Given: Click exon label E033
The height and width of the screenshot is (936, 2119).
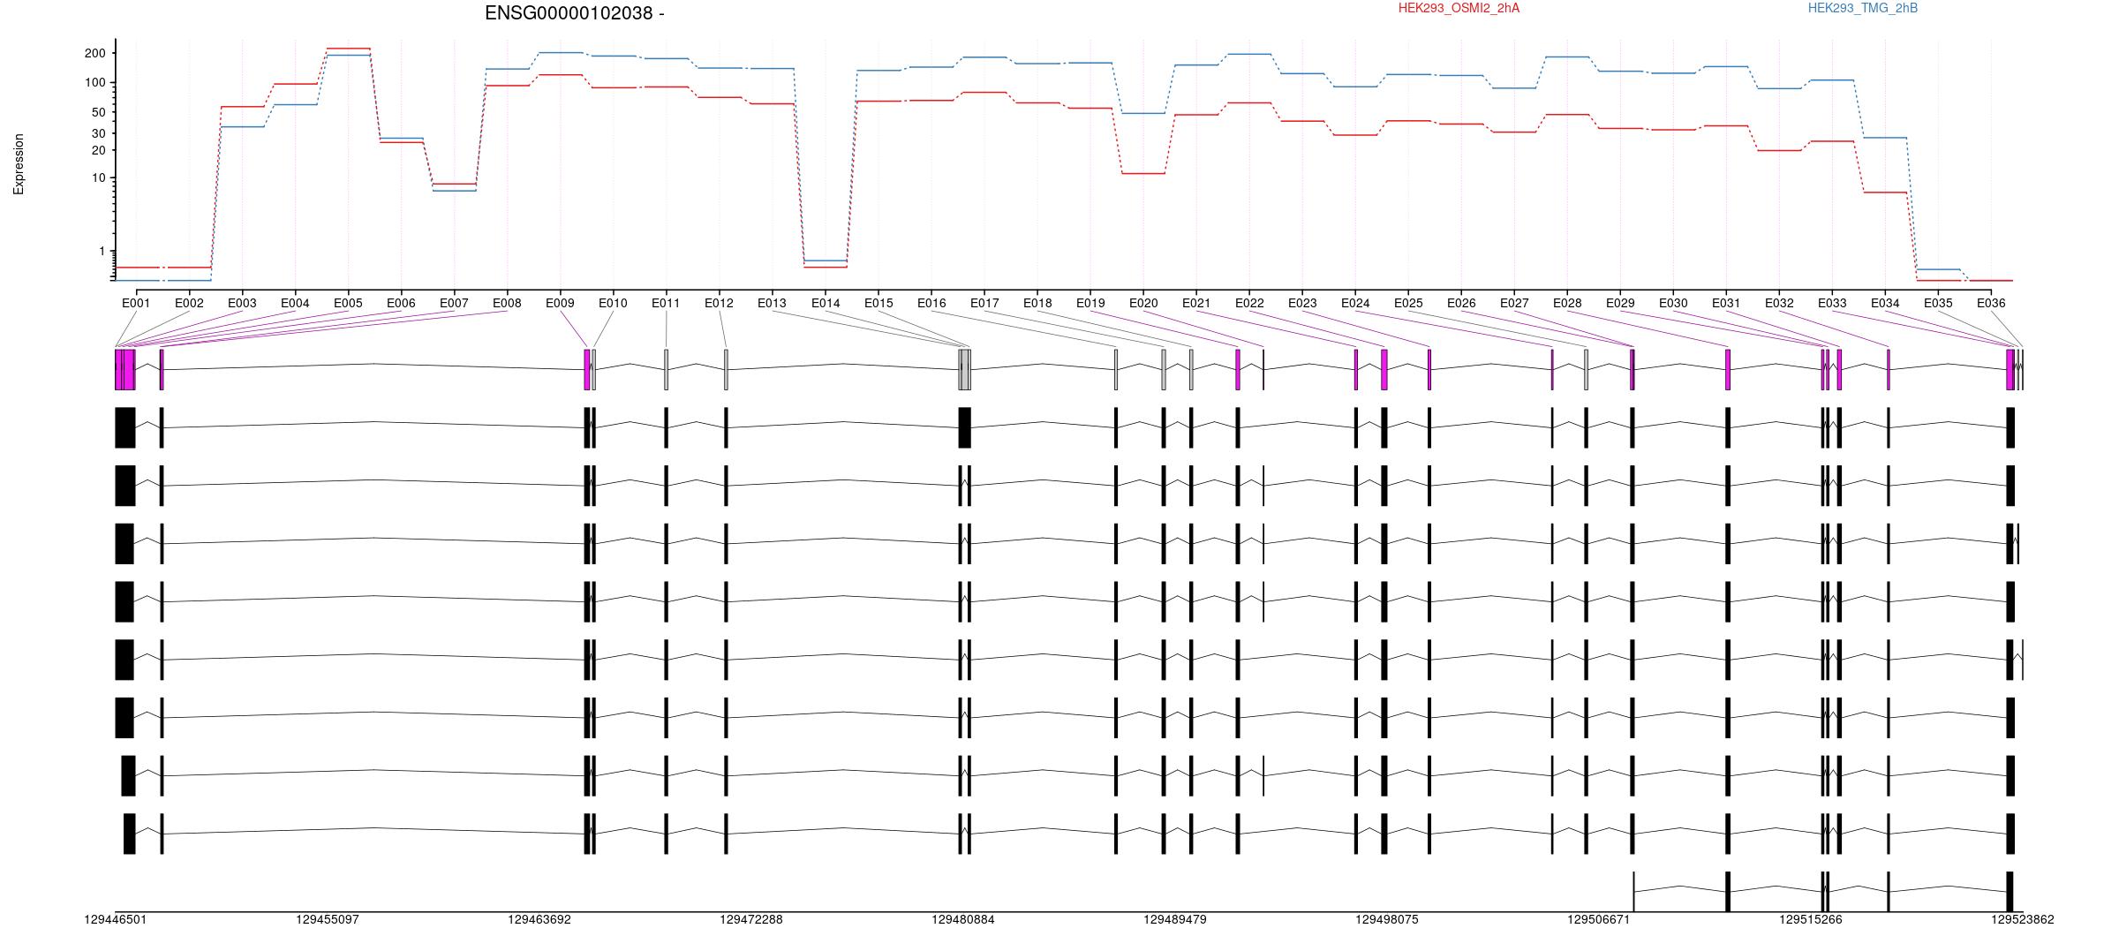Looking at the screenshot, I should 1832,303.
